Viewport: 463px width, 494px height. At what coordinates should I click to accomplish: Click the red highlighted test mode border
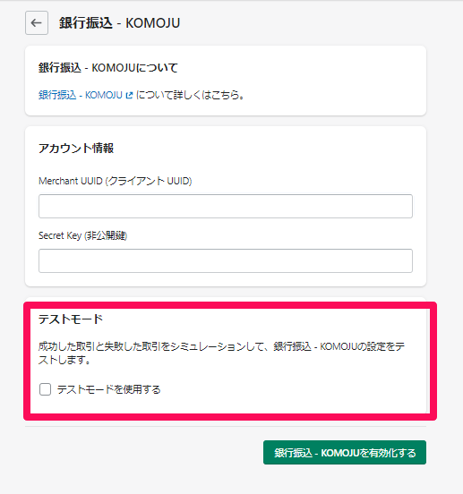click(230, 305)
